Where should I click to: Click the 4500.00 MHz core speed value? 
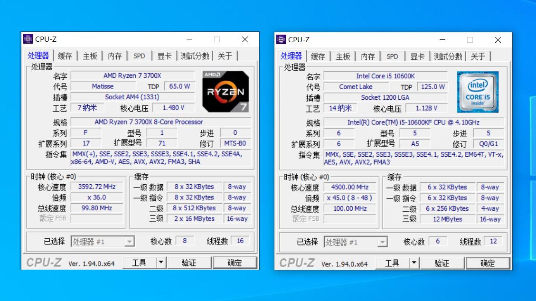(x=350, y=187)
